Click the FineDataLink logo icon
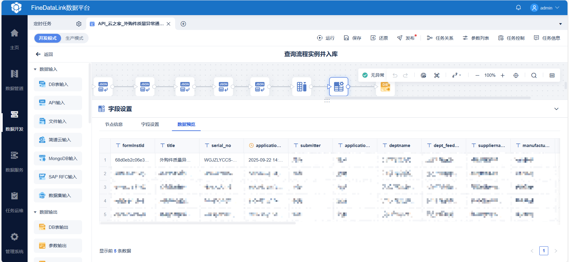 pyautogui.click(x=16, y=7)
